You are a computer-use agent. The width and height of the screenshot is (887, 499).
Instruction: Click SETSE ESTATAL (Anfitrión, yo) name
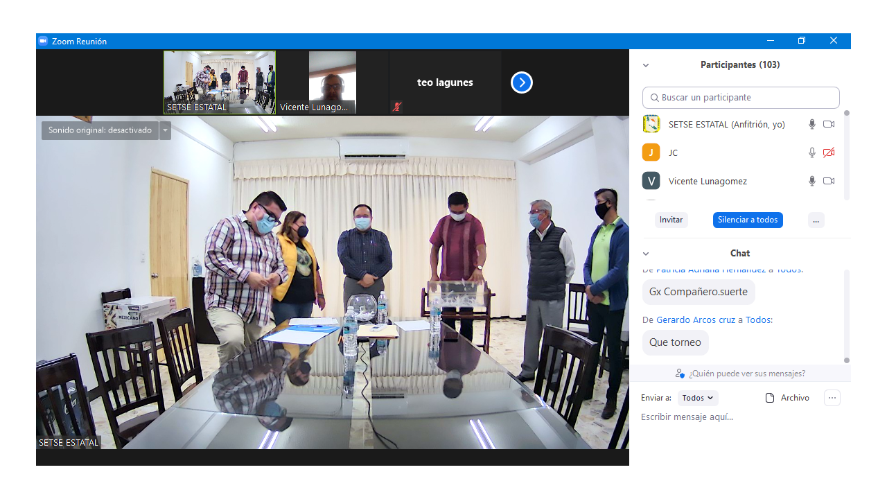click(727, 124)
